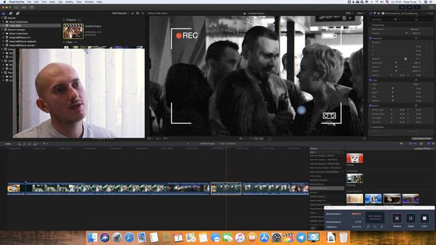
Task: Pause the screen recording
Action: [411, 218]
